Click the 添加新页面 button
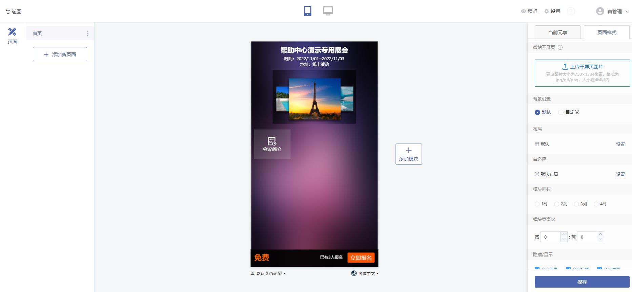 point(60,54)
